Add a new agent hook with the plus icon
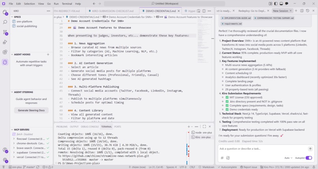This screenshot has height=169, width=318. (x=48, y=54)
